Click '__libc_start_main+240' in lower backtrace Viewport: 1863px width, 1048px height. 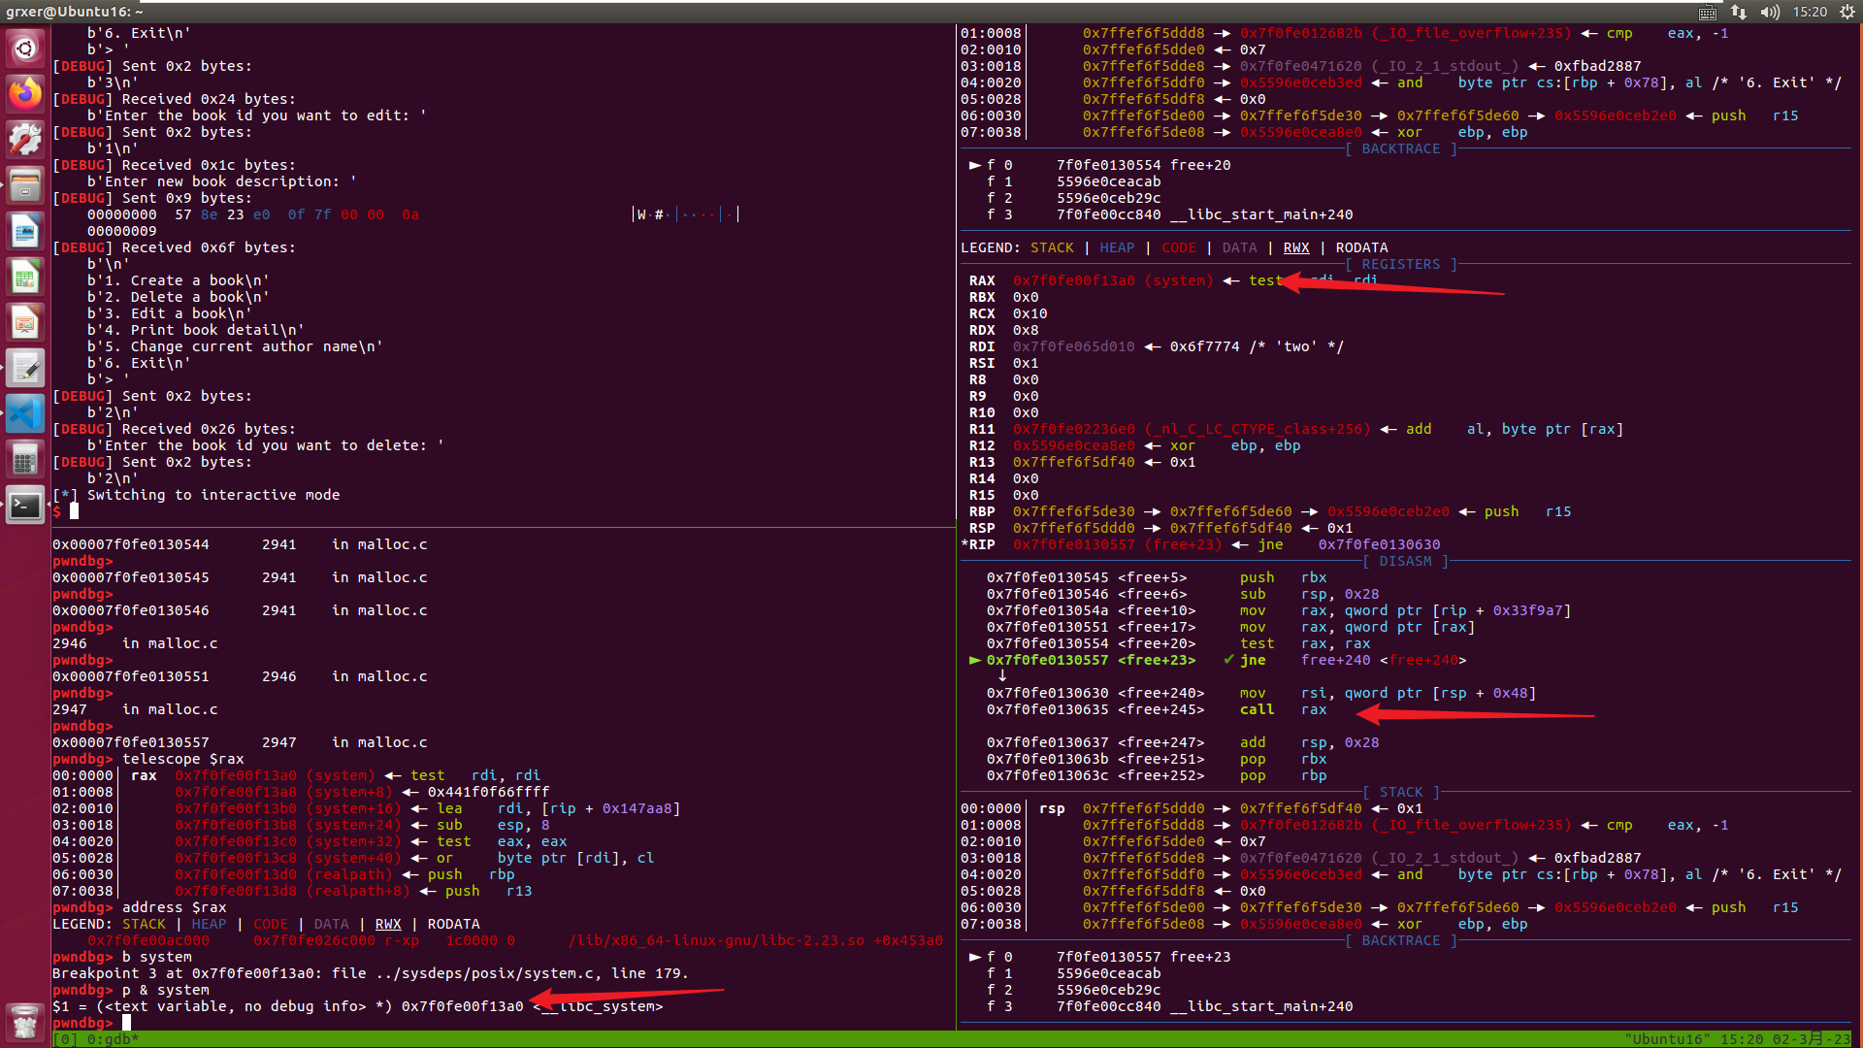1261,1006
